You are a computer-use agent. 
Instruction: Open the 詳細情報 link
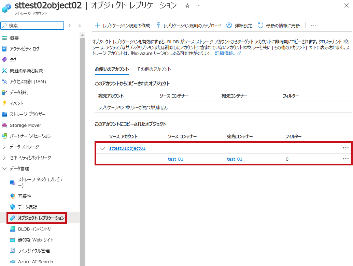click(x=228, y=54)
